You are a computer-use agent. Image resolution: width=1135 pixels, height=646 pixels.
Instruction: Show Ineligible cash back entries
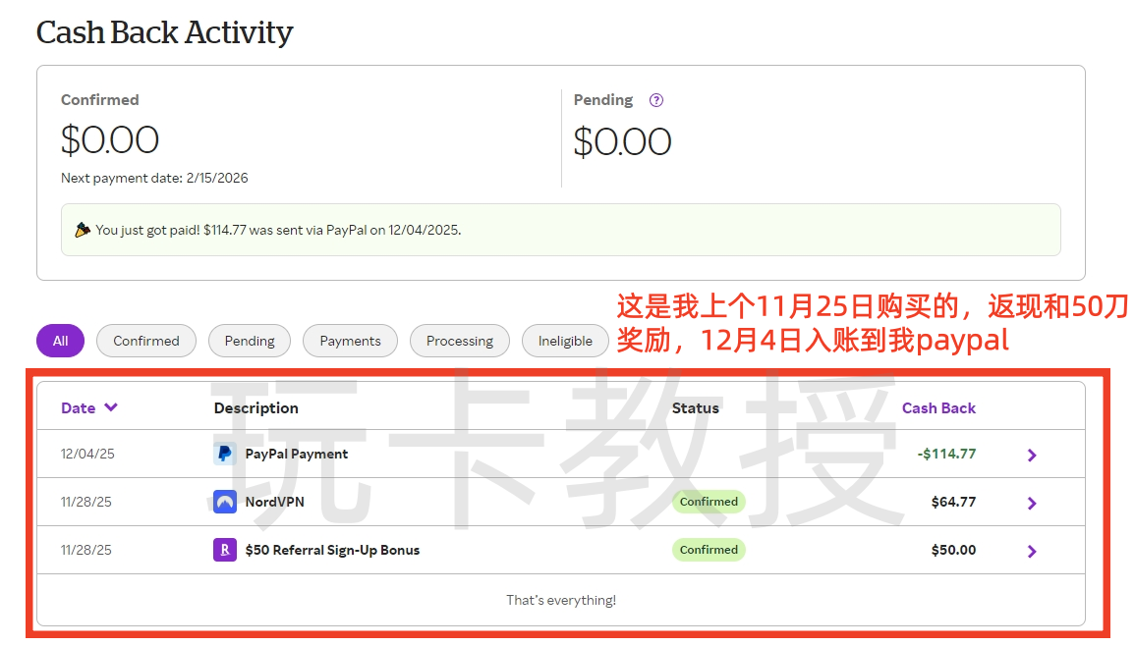tap(565, 341)
